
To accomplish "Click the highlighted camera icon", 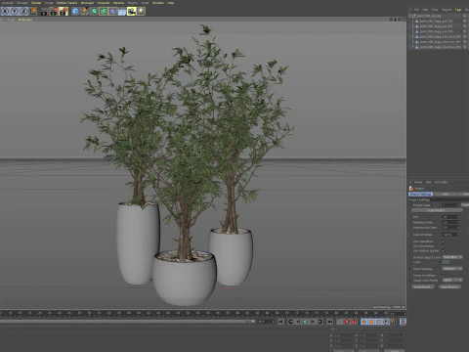I will point(132,12).
